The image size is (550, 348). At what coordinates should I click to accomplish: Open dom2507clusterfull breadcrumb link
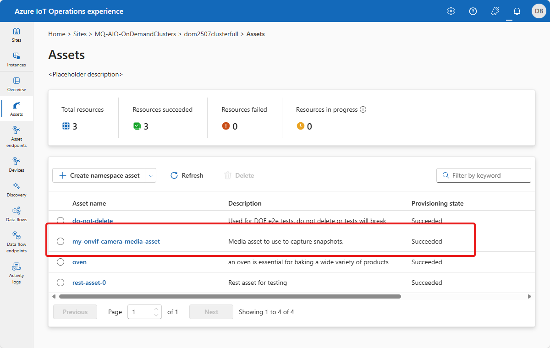[x=211, y=34]
